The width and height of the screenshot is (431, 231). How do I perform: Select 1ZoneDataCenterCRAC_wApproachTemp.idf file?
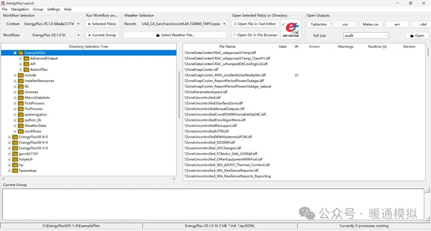point(220,53)
